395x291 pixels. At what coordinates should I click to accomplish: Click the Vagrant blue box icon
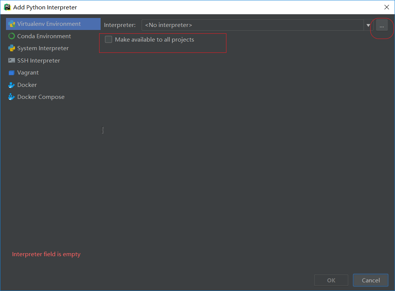click(12, 73)
